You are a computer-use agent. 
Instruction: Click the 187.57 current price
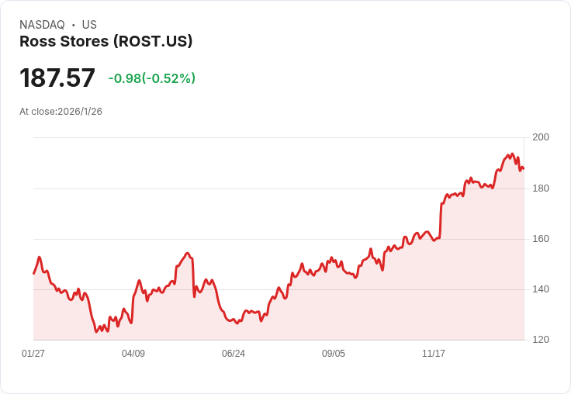click(x=57, y=78)
